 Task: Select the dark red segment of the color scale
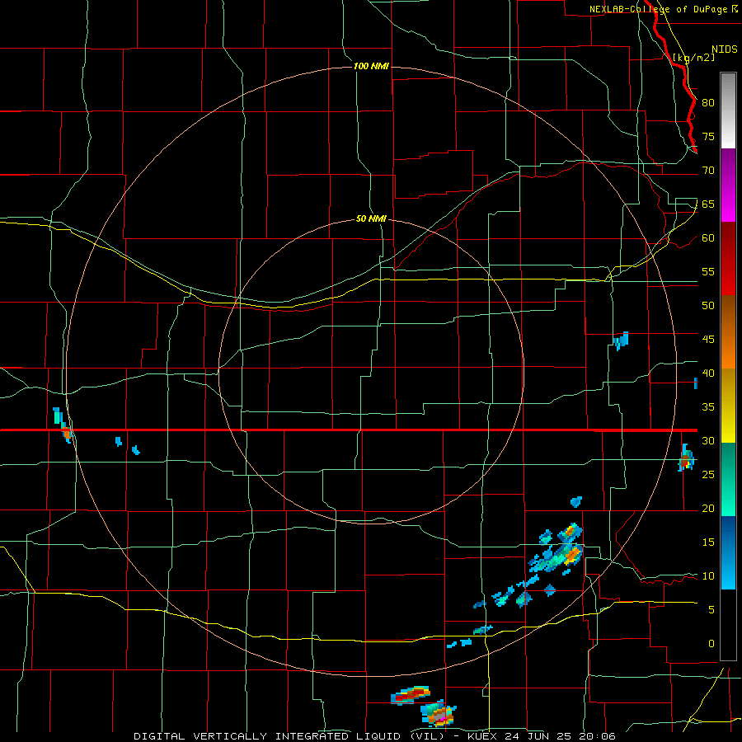(x=728, y=259)
